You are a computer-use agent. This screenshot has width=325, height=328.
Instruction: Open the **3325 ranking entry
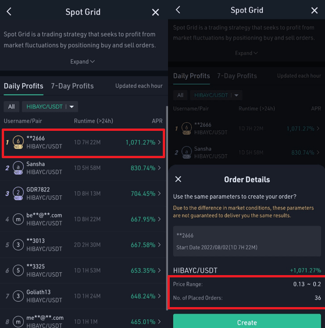(x=83, y=270)
